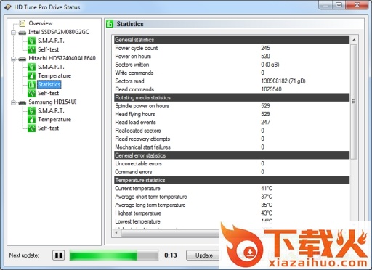The width and height of the screenshot is (372, 270).
Task: Select the Power on hours row
Action: [x=232, y=56]
